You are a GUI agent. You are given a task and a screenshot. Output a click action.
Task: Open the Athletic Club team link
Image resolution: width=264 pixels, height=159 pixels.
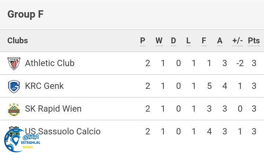point(49,63)
